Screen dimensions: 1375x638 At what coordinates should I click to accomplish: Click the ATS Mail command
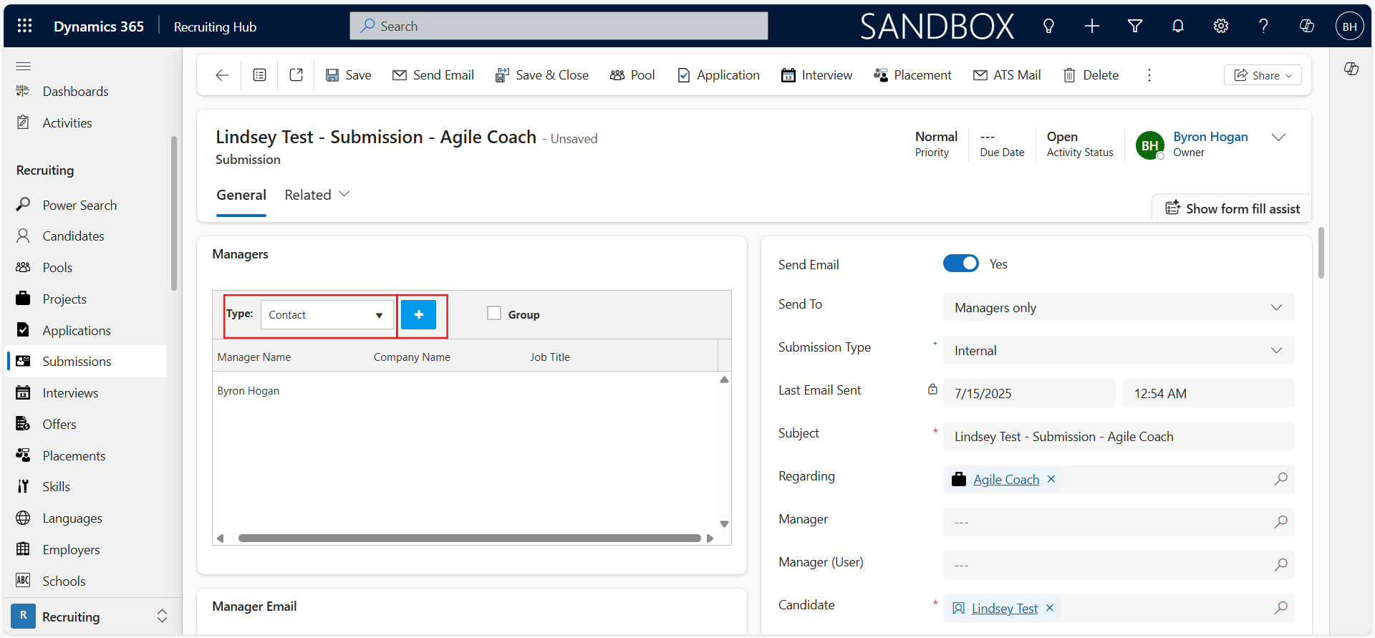tap(1007, 75)
